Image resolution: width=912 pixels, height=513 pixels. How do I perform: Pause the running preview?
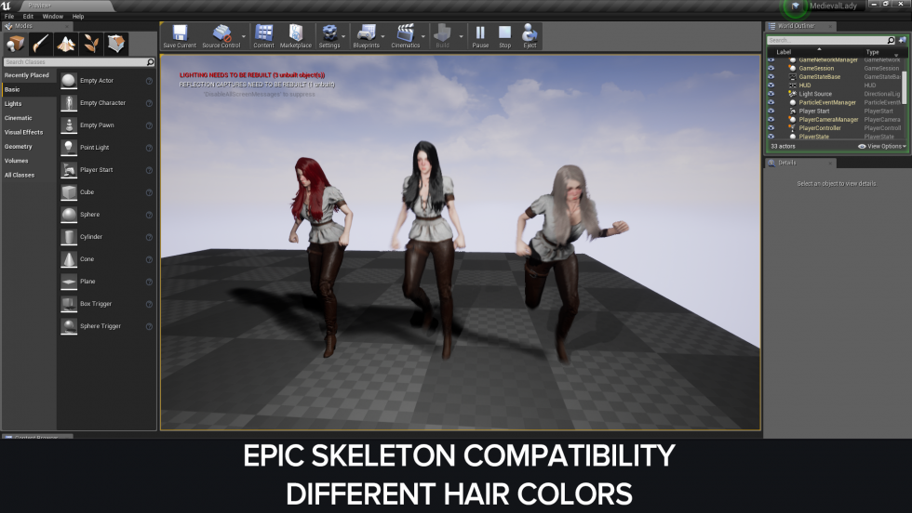coord(480,34)
